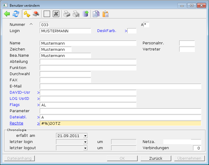
Task: Click the blue refresh arrows icon
Action: click(x=16, y=14)
